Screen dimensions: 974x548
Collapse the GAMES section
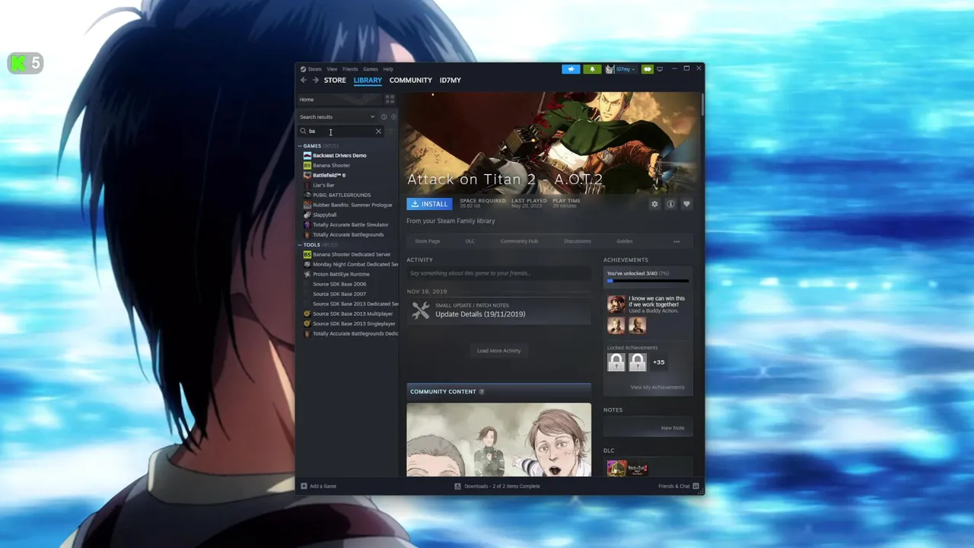300,146
